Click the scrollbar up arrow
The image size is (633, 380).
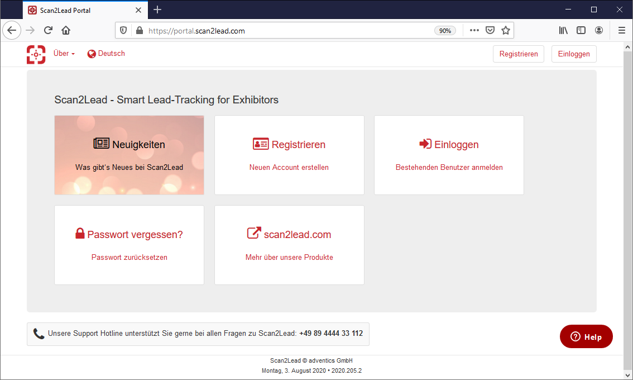(628, 47)
